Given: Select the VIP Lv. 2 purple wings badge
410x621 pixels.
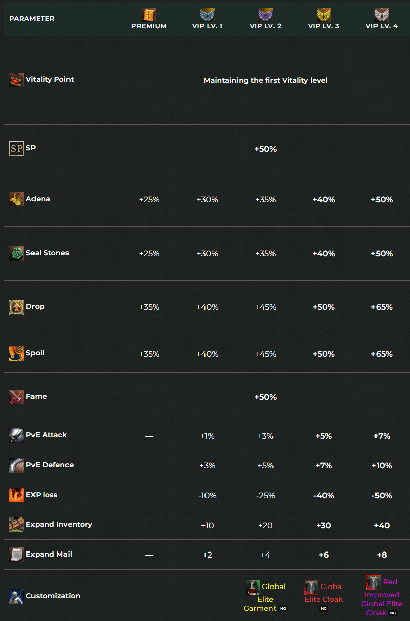Looking at the screenshot, I should [x=265, y=14].
